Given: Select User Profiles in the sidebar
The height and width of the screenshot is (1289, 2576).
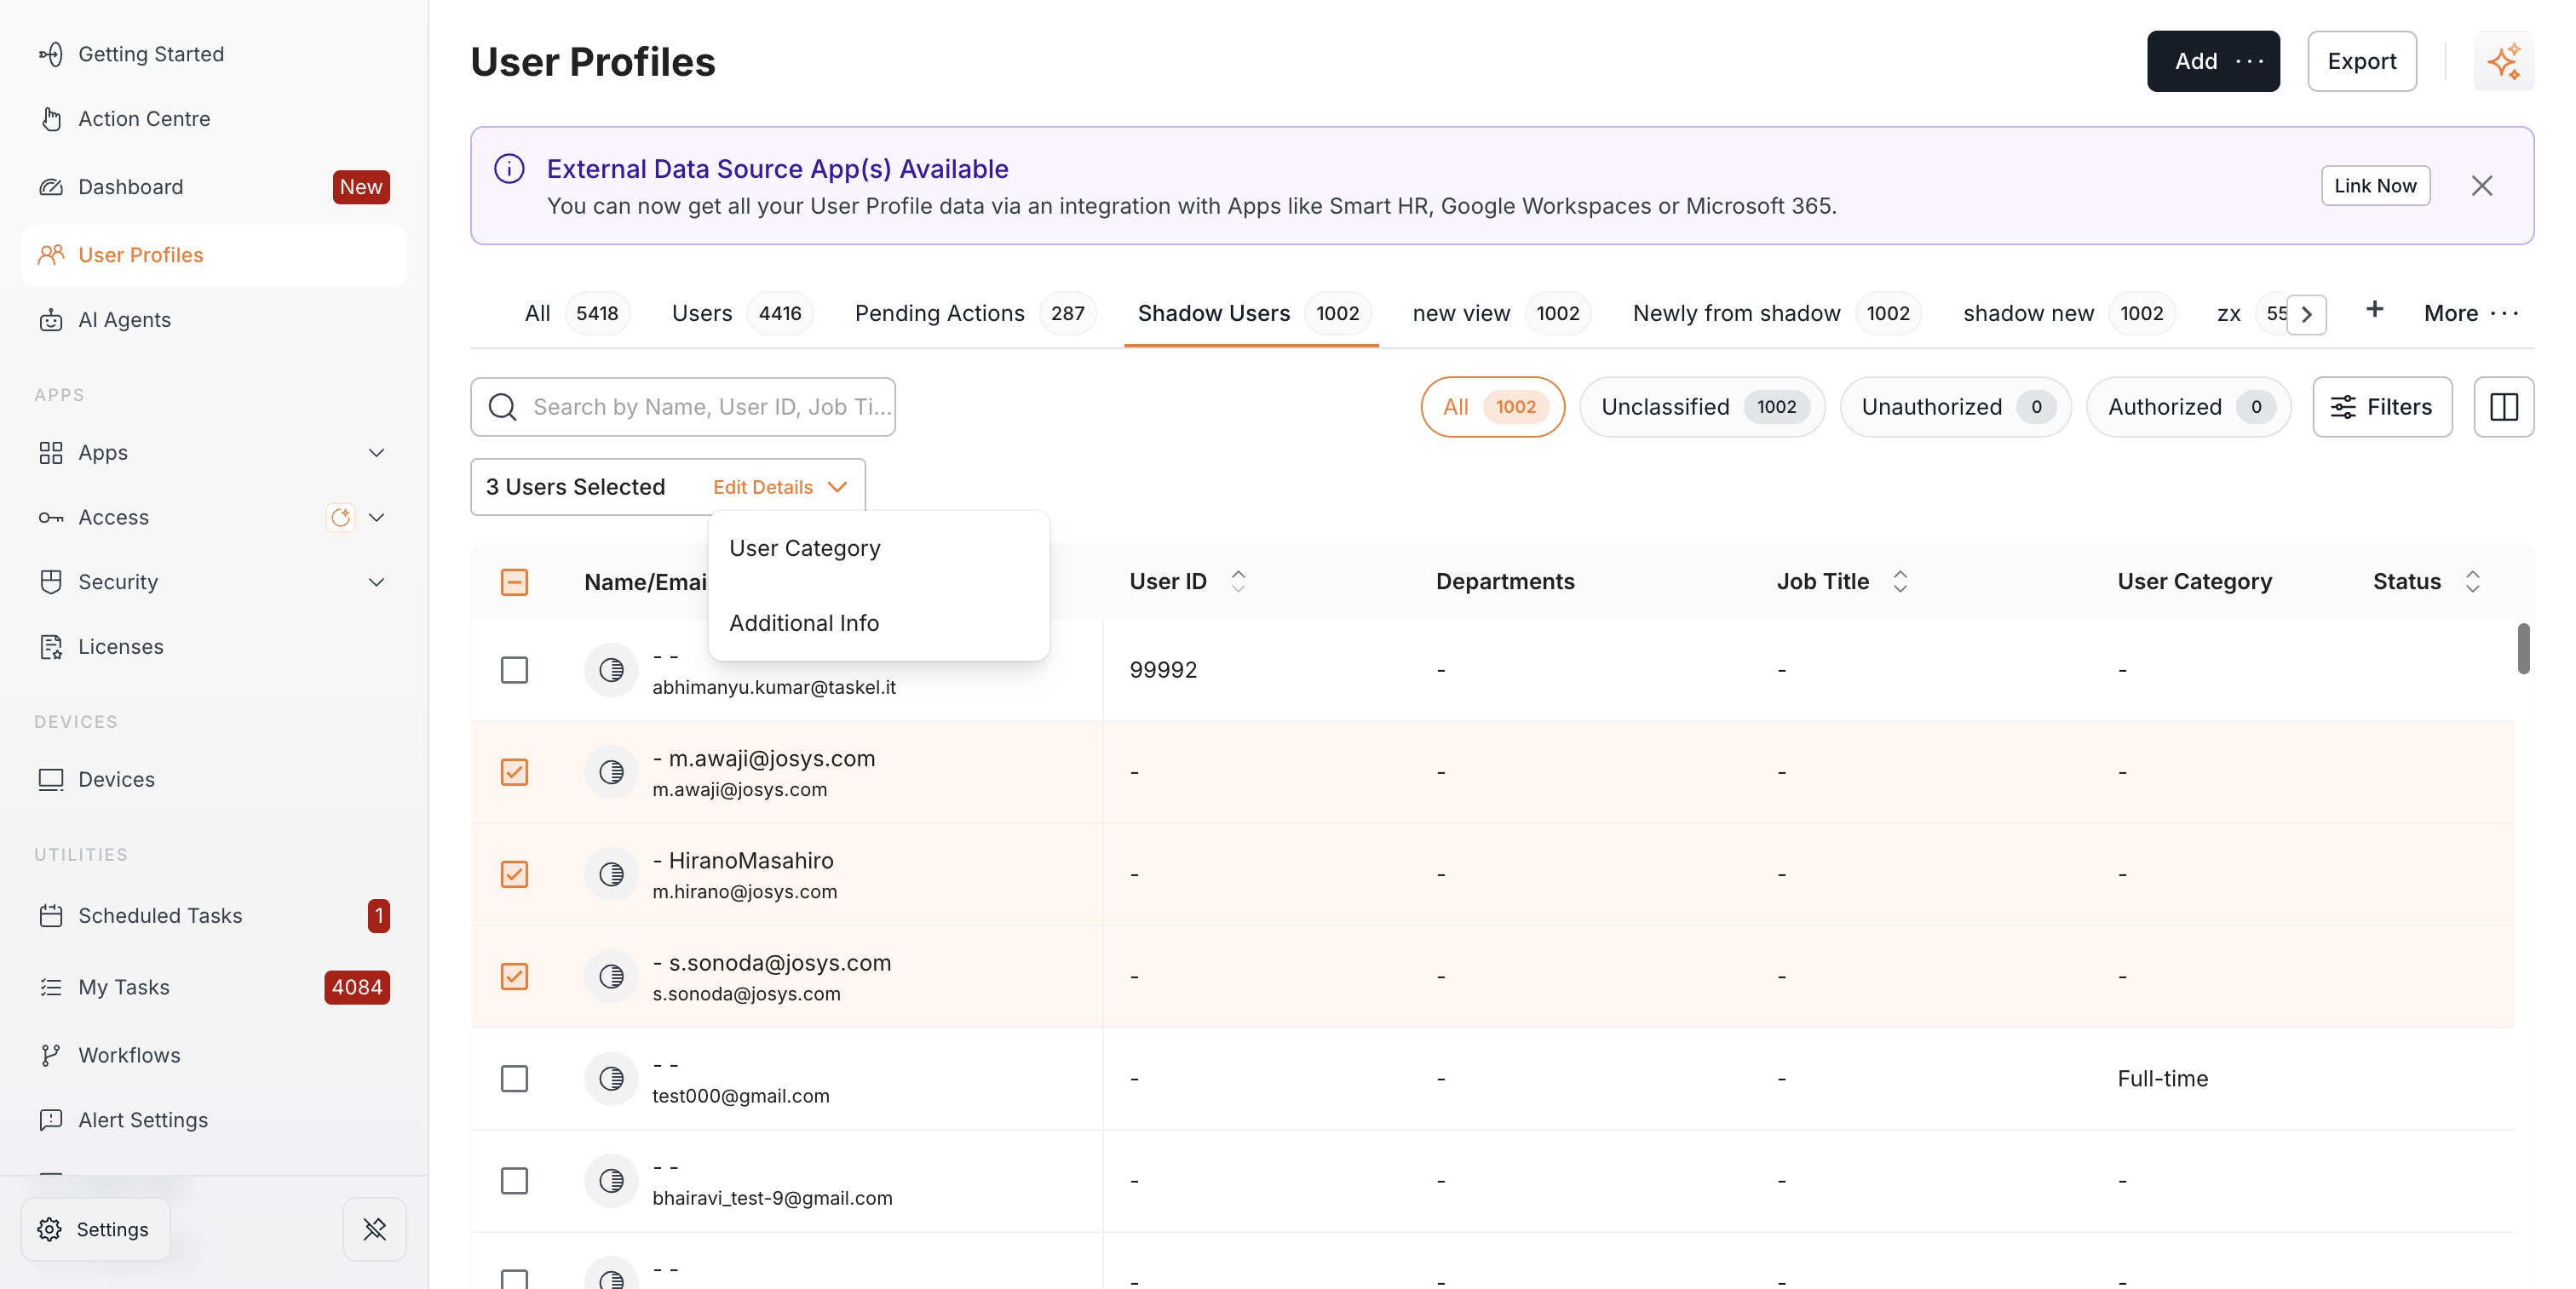Looking at the screenshot, I should point(213,255).
